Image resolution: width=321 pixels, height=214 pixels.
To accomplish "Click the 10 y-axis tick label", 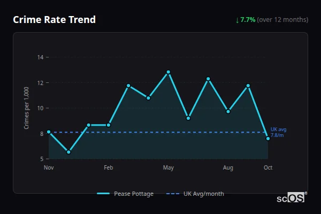I will point(40,108).
